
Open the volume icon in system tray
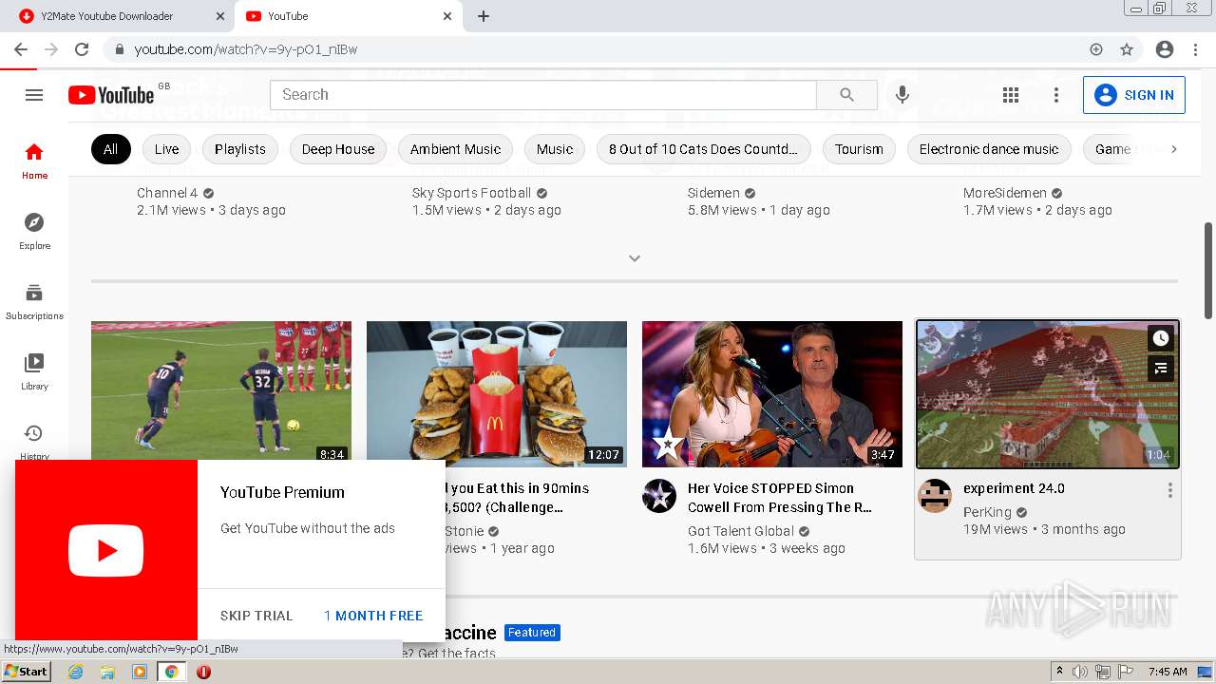1080,672
